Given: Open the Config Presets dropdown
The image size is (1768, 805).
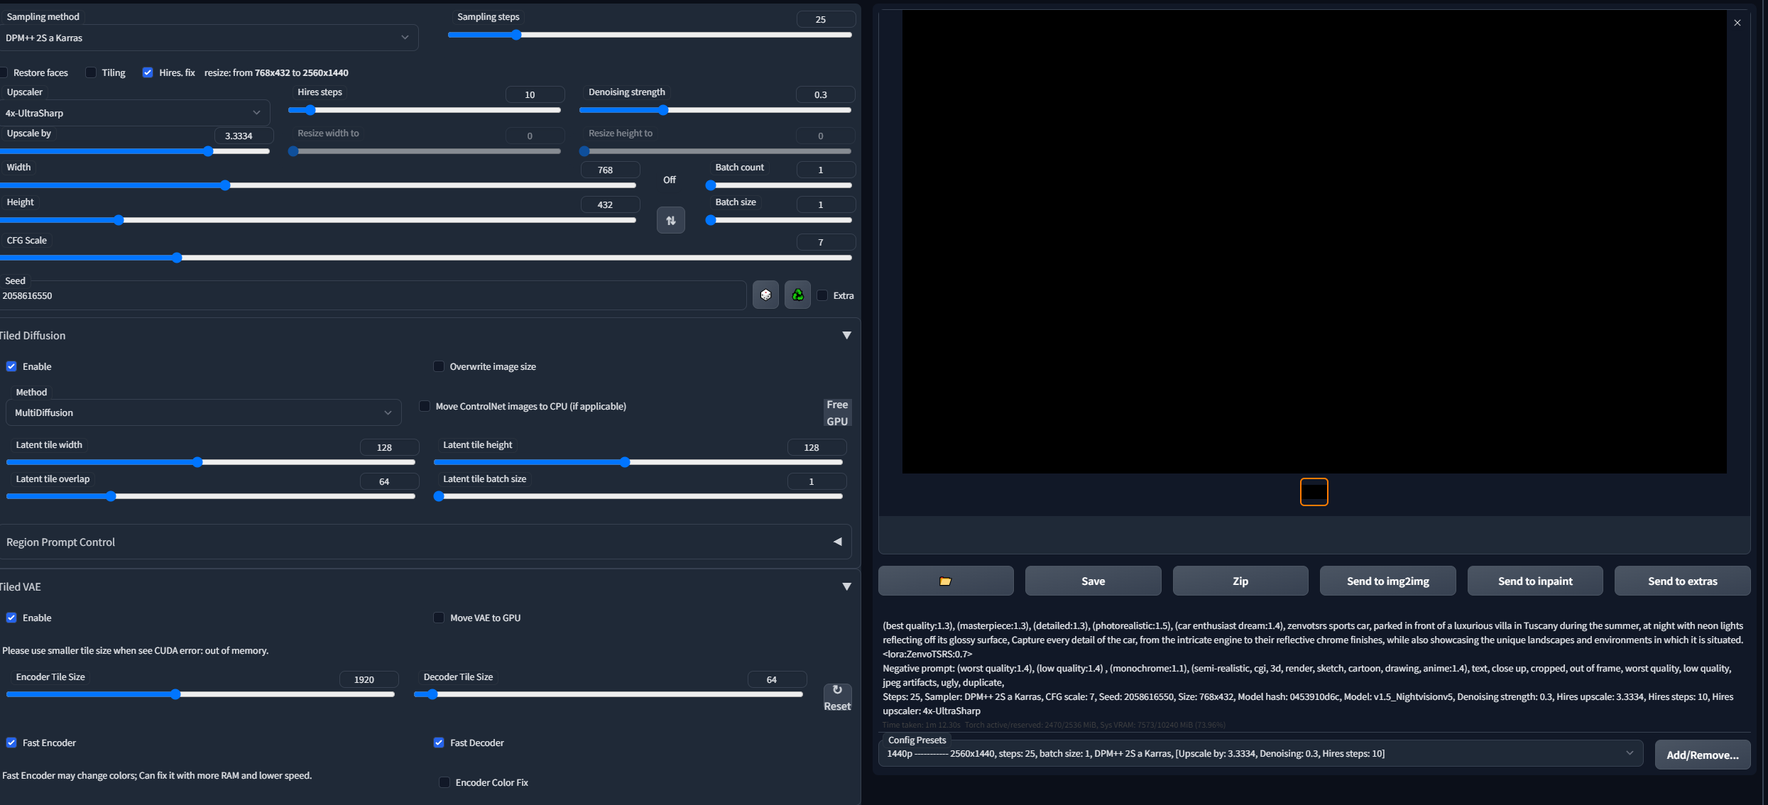Looking at the screenshot, I should click(x=1260, y=753).
